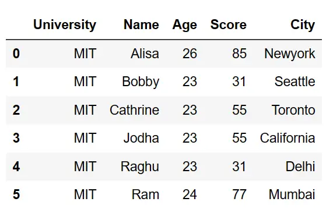Click the Name column header

[141, 25]
